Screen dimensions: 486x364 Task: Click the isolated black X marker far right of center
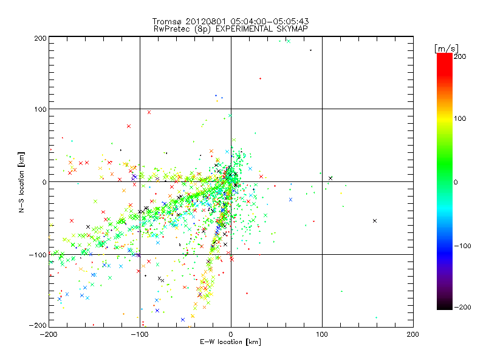375,221
